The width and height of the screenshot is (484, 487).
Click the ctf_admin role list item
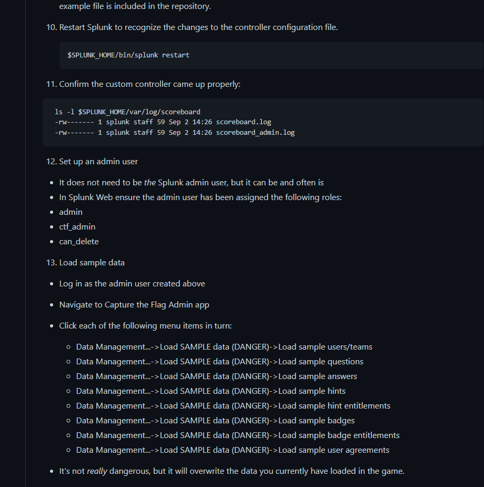pyautogui.click(x=77, y=226)
